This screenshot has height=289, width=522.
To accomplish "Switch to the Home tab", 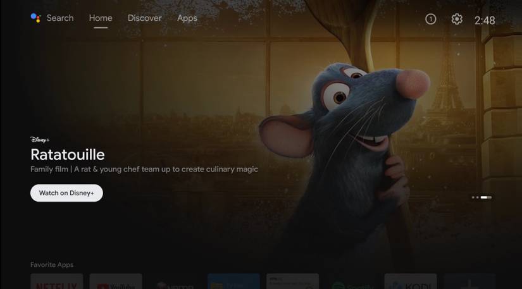I will pos(101,18).
